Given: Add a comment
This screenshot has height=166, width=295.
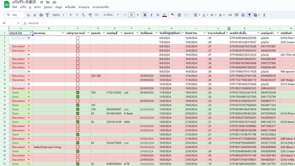Looking at the screenshot, I should (x=237, y=15).
